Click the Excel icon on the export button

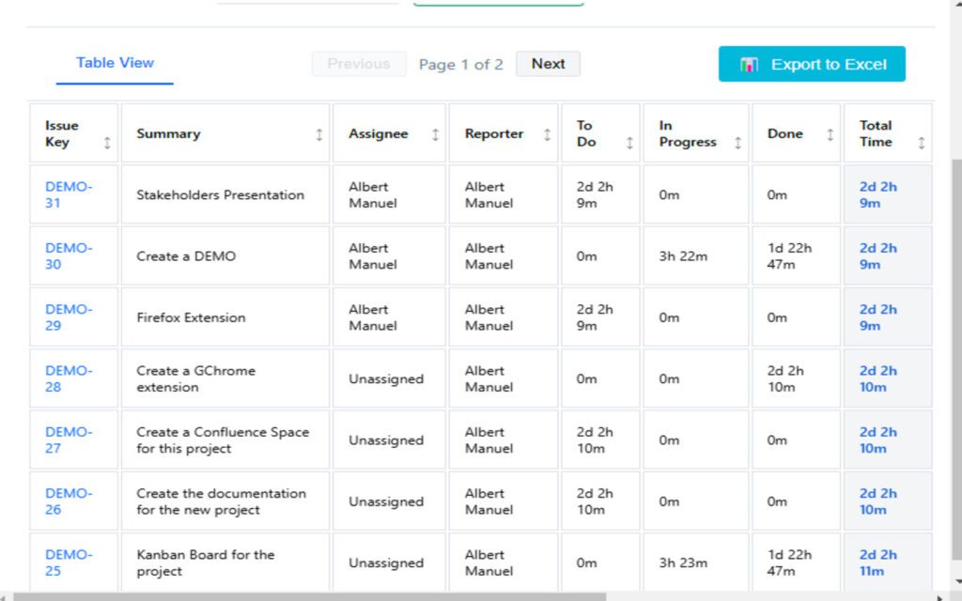click(748, 64)
